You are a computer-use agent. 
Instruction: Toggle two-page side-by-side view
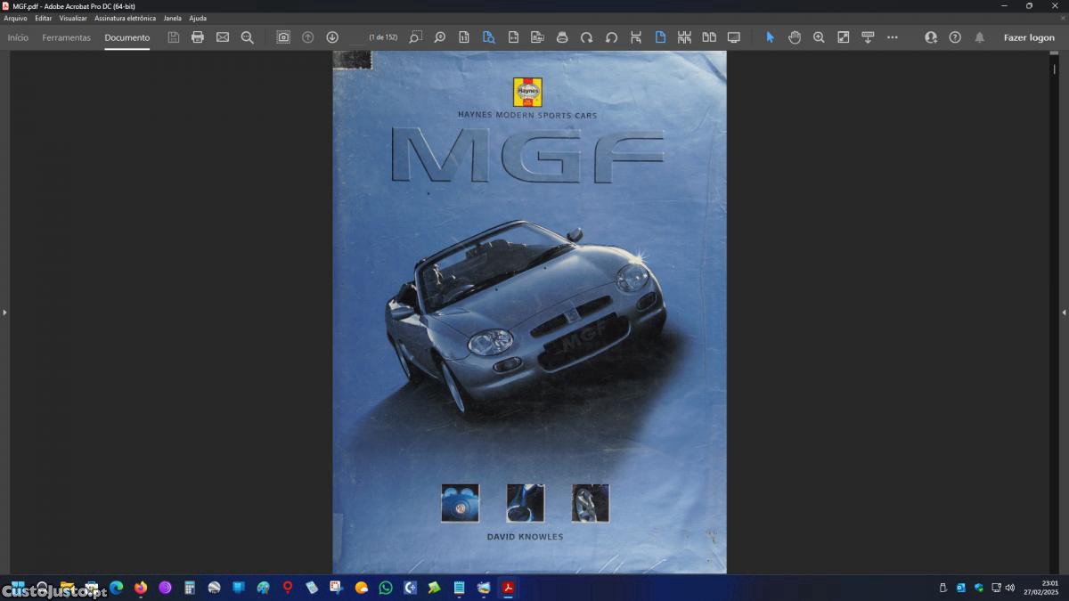709,37
